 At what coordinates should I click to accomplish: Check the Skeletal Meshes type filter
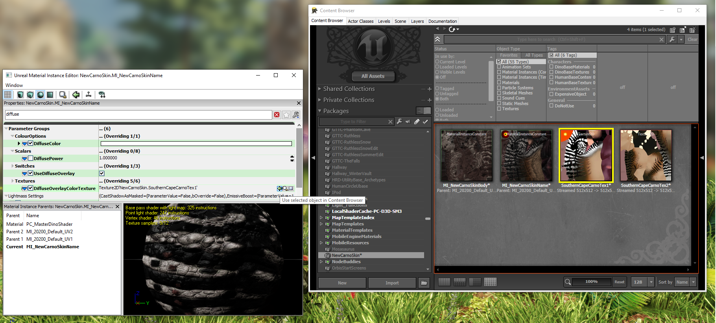(499, 93)
